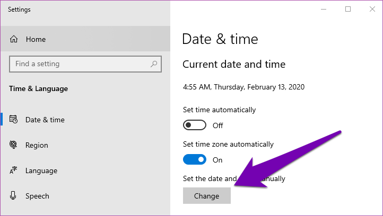Open Language settings page

click(x=41, y=170)
